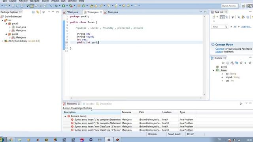Screen dimensions: 253x142
Task: Open the Source menu
Action: tap(13, 1)
